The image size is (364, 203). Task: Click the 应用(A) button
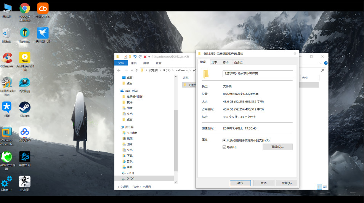click(287, 183)
